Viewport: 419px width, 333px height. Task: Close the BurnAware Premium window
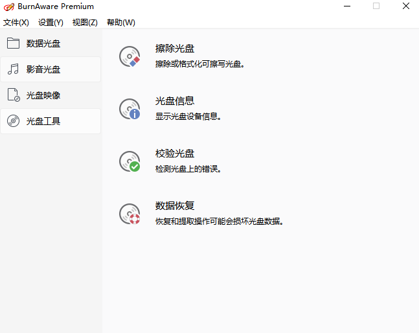[x=406, y=6]
